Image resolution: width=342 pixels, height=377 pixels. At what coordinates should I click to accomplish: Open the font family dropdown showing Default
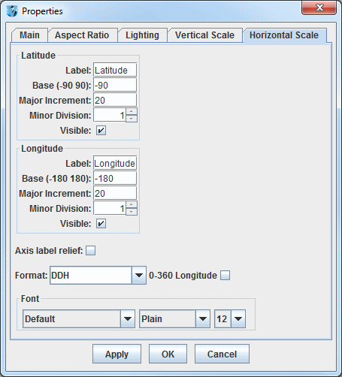tap(79, 319)
